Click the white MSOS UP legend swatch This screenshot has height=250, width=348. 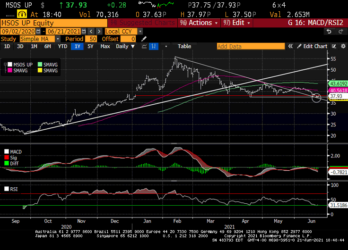point(10,65)
